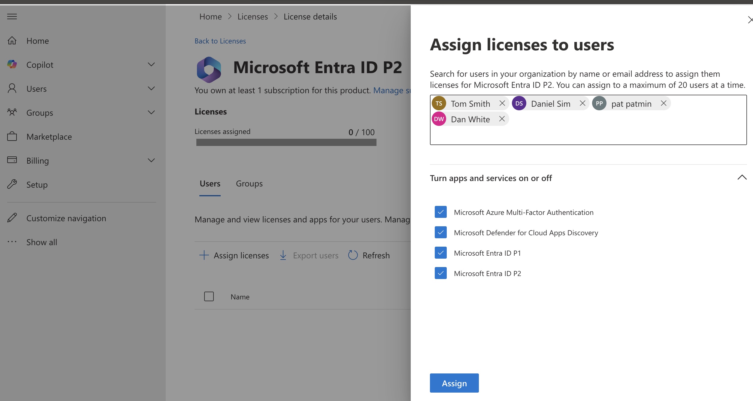Screen dimensions: 753x401
Task: Click the Name column header
Action: [x=240, y=297]
